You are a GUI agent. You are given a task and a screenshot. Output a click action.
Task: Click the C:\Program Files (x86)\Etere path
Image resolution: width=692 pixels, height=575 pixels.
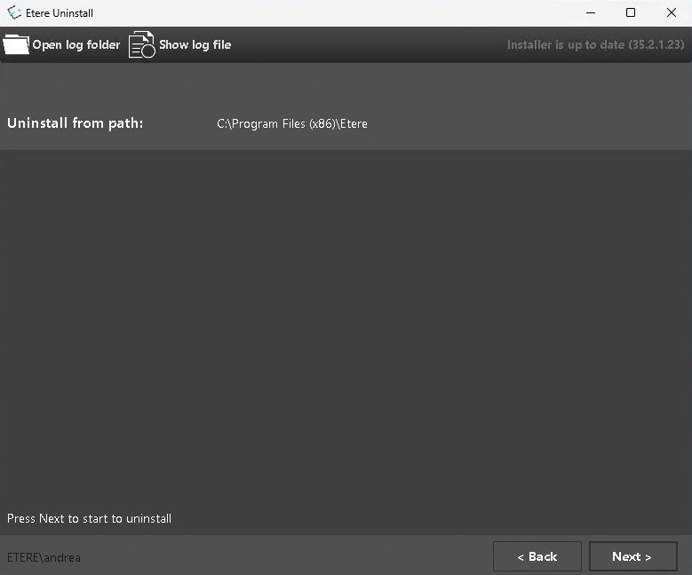point(292,123)
